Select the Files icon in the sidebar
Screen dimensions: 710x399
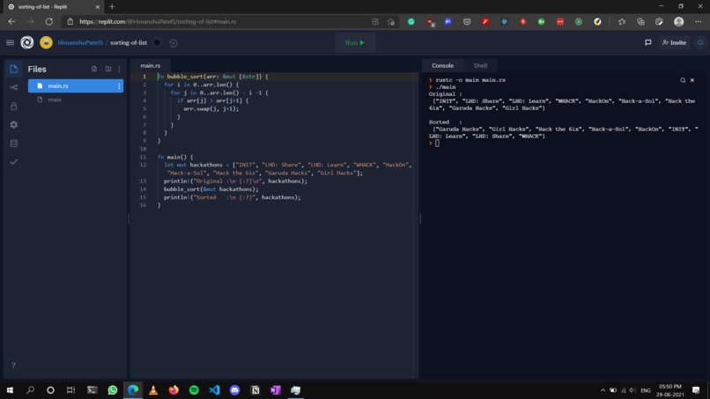(13, 69)
